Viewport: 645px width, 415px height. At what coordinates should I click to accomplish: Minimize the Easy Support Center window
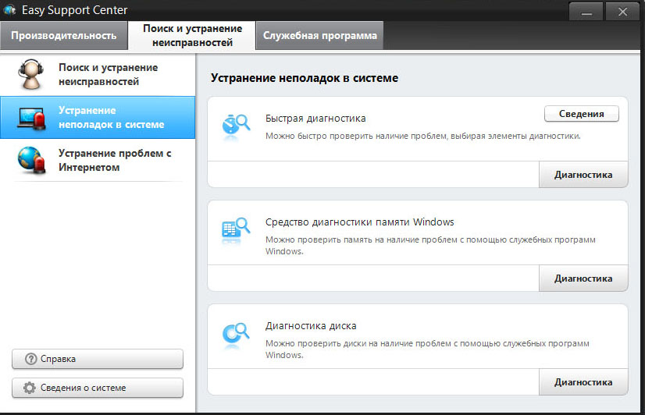(x=586, y=12)
